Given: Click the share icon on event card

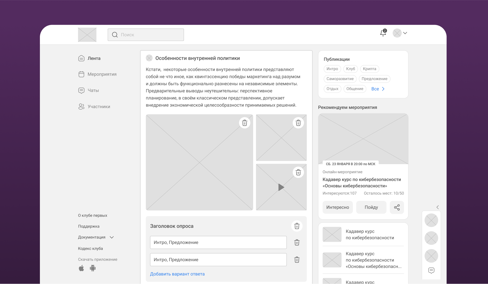Looking at the screenshot, I should click(397, 207).
